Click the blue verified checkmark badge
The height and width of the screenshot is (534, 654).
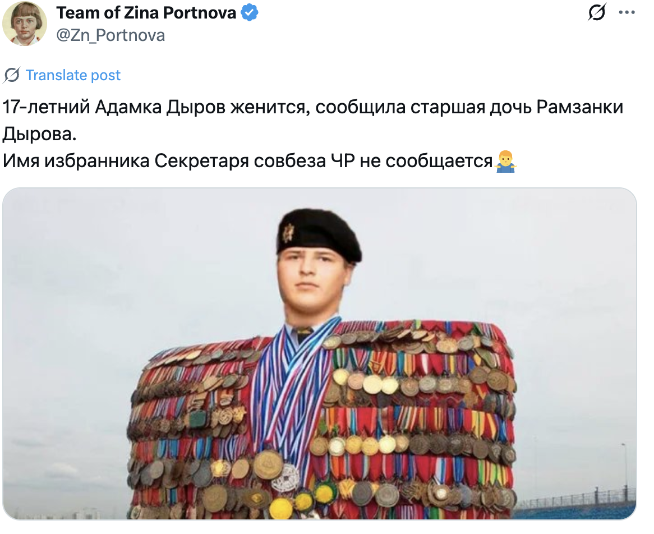(x=250, y=13)
